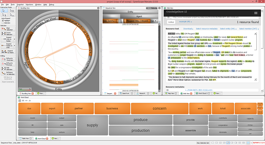
Task: Add a new view next to Word Cloud 2
Action: pos(217,93)
